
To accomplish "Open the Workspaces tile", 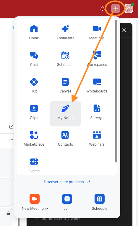I will coord(97,59).
